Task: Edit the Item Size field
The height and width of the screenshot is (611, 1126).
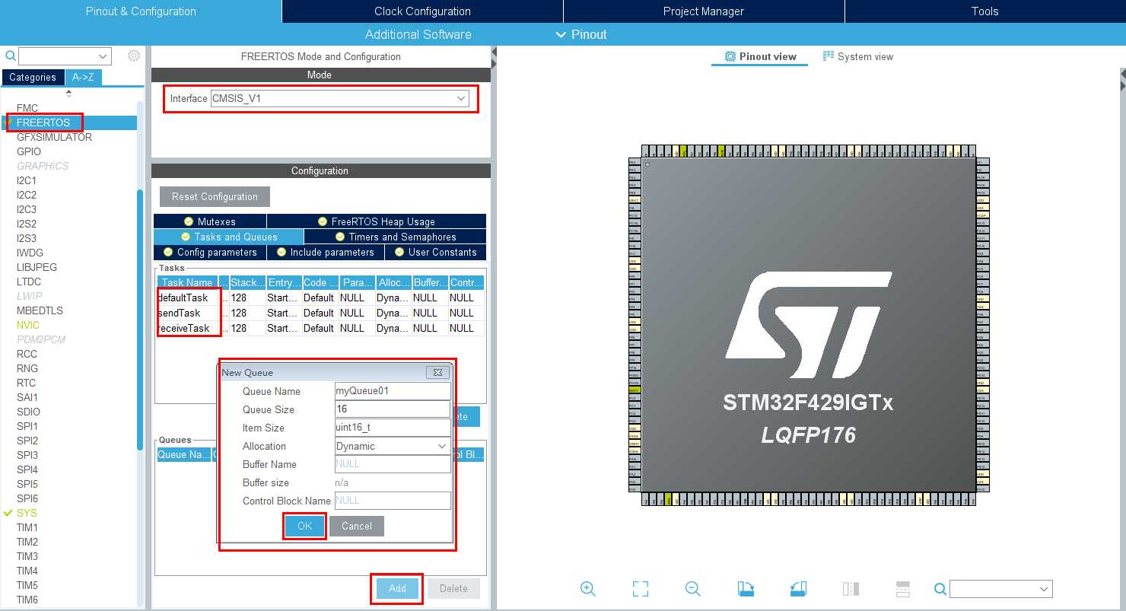Action: 393,428
